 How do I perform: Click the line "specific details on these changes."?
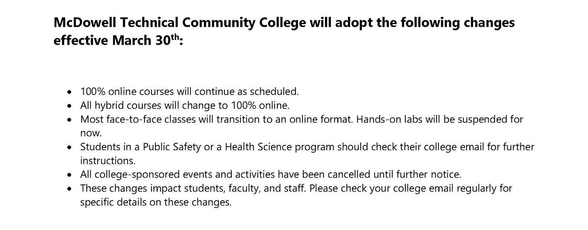(156, 203)
